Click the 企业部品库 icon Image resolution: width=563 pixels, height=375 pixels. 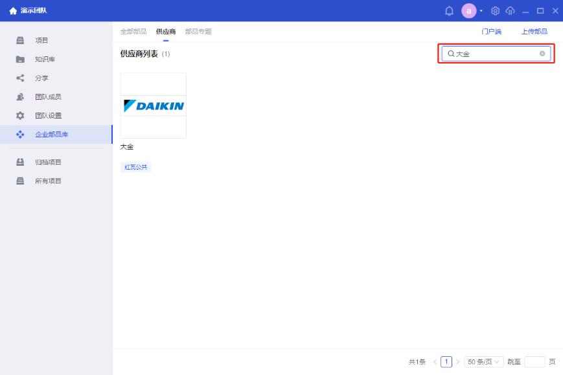tap(20, 134)
